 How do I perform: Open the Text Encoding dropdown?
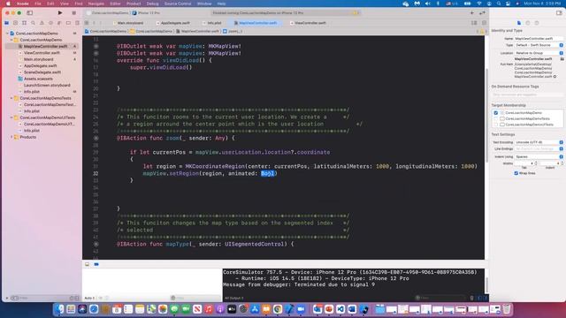tap(539, 142)
